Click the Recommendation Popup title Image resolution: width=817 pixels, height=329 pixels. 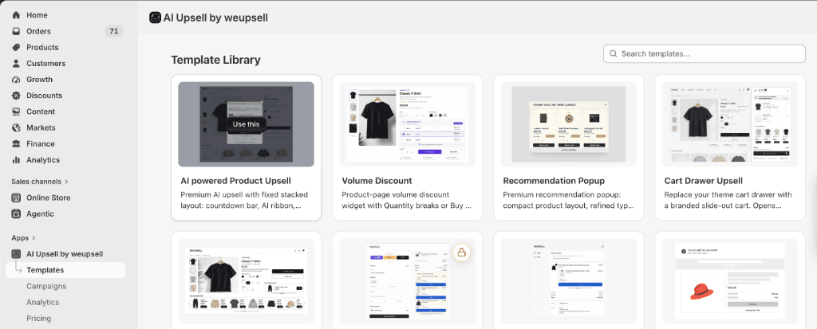[554, 181]
